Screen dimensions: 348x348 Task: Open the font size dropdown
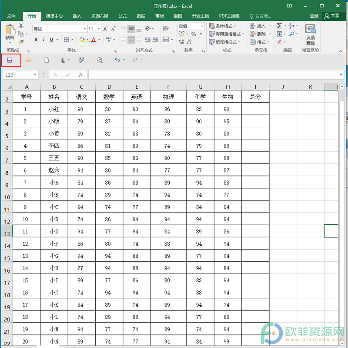coord(99,29)
